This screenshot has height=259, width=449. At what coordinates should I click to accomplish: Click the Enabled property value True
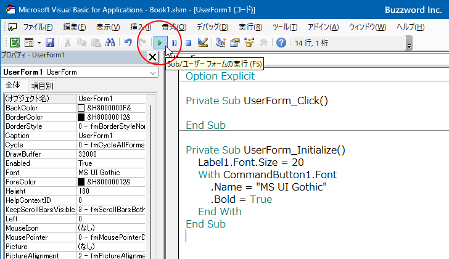pyautogui.click(x=111, y=163)
